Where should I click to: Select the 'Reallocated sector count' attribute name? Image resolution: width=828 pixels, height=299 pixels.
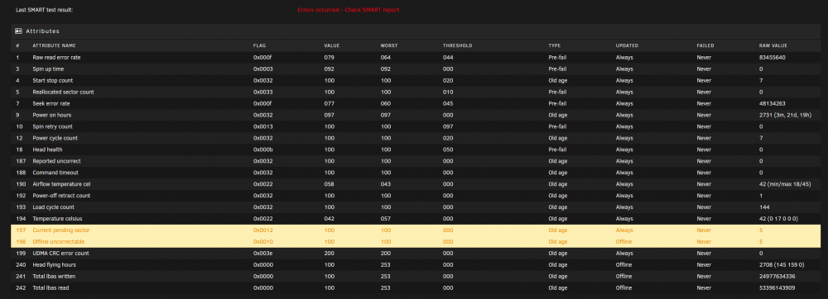point(64,93)
